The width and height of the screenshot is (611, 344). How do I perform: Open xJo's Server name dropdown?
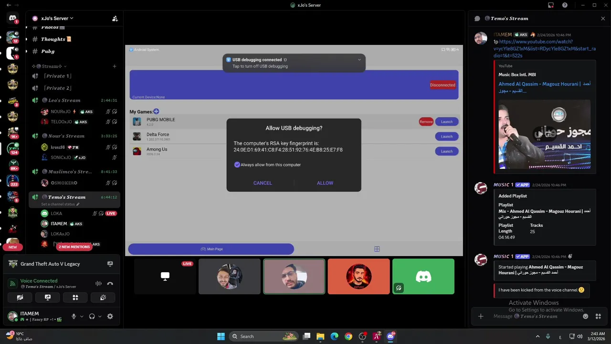click(x=57, y=18)
